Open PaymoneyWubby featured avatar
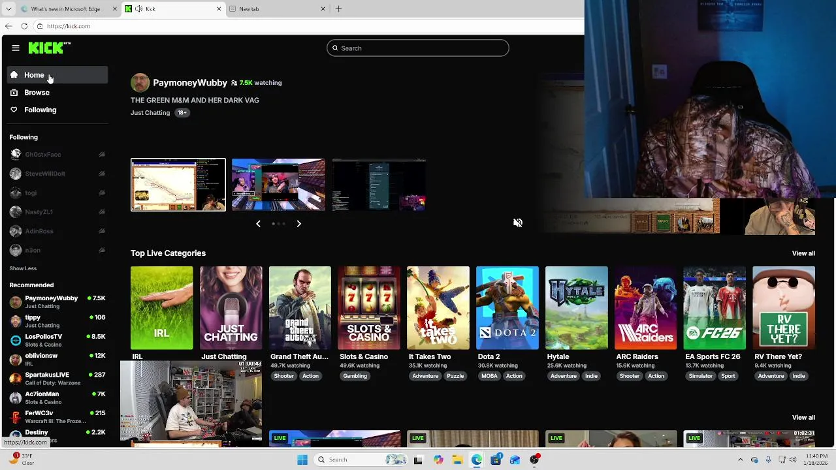 tap(140, 83)
